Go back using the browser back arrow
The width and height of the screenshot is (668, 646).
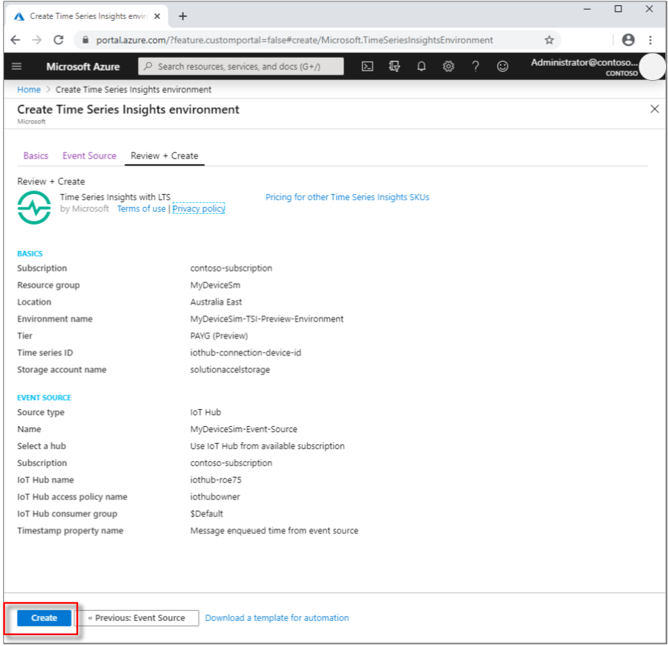point(16,40)
